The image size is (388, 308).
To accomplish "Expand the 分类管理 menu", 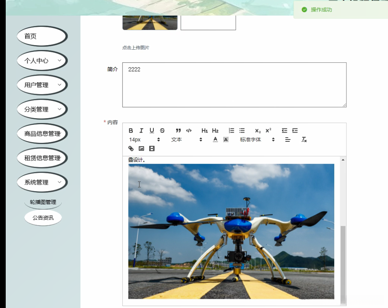I will [x=42, y=109].
